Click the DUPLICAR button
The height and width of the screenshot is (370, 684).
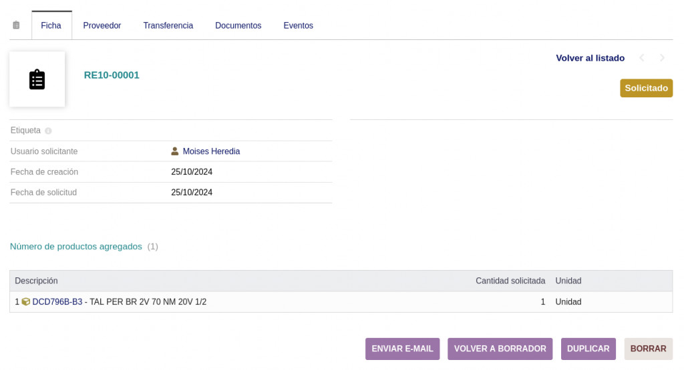(x=588, y=349)
